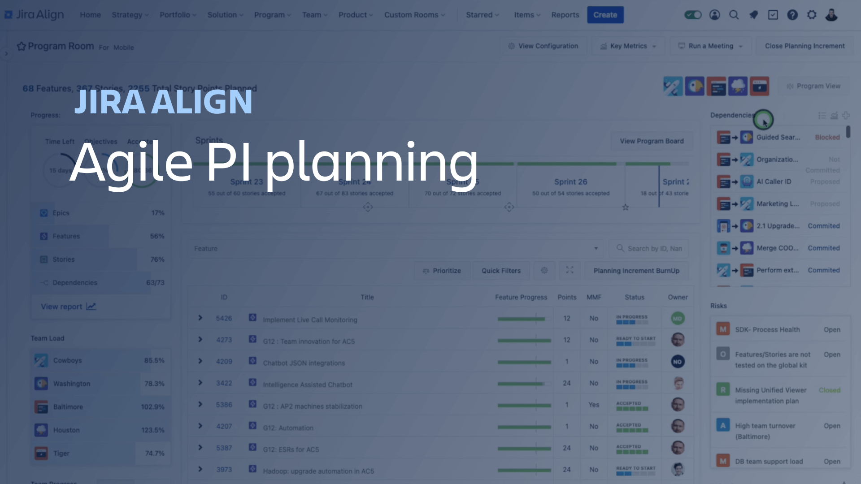Click the View Program Board button

pos(651,141)
